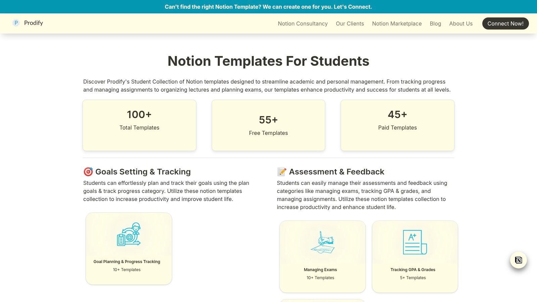Open the Blog navigation link
The height and width of the screenshot is (302, 537).
[435, 23]
